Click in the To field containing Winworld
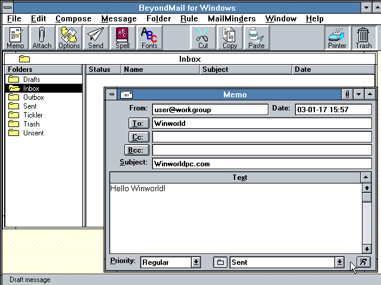 pyautogui.click(x=262, y=123)
